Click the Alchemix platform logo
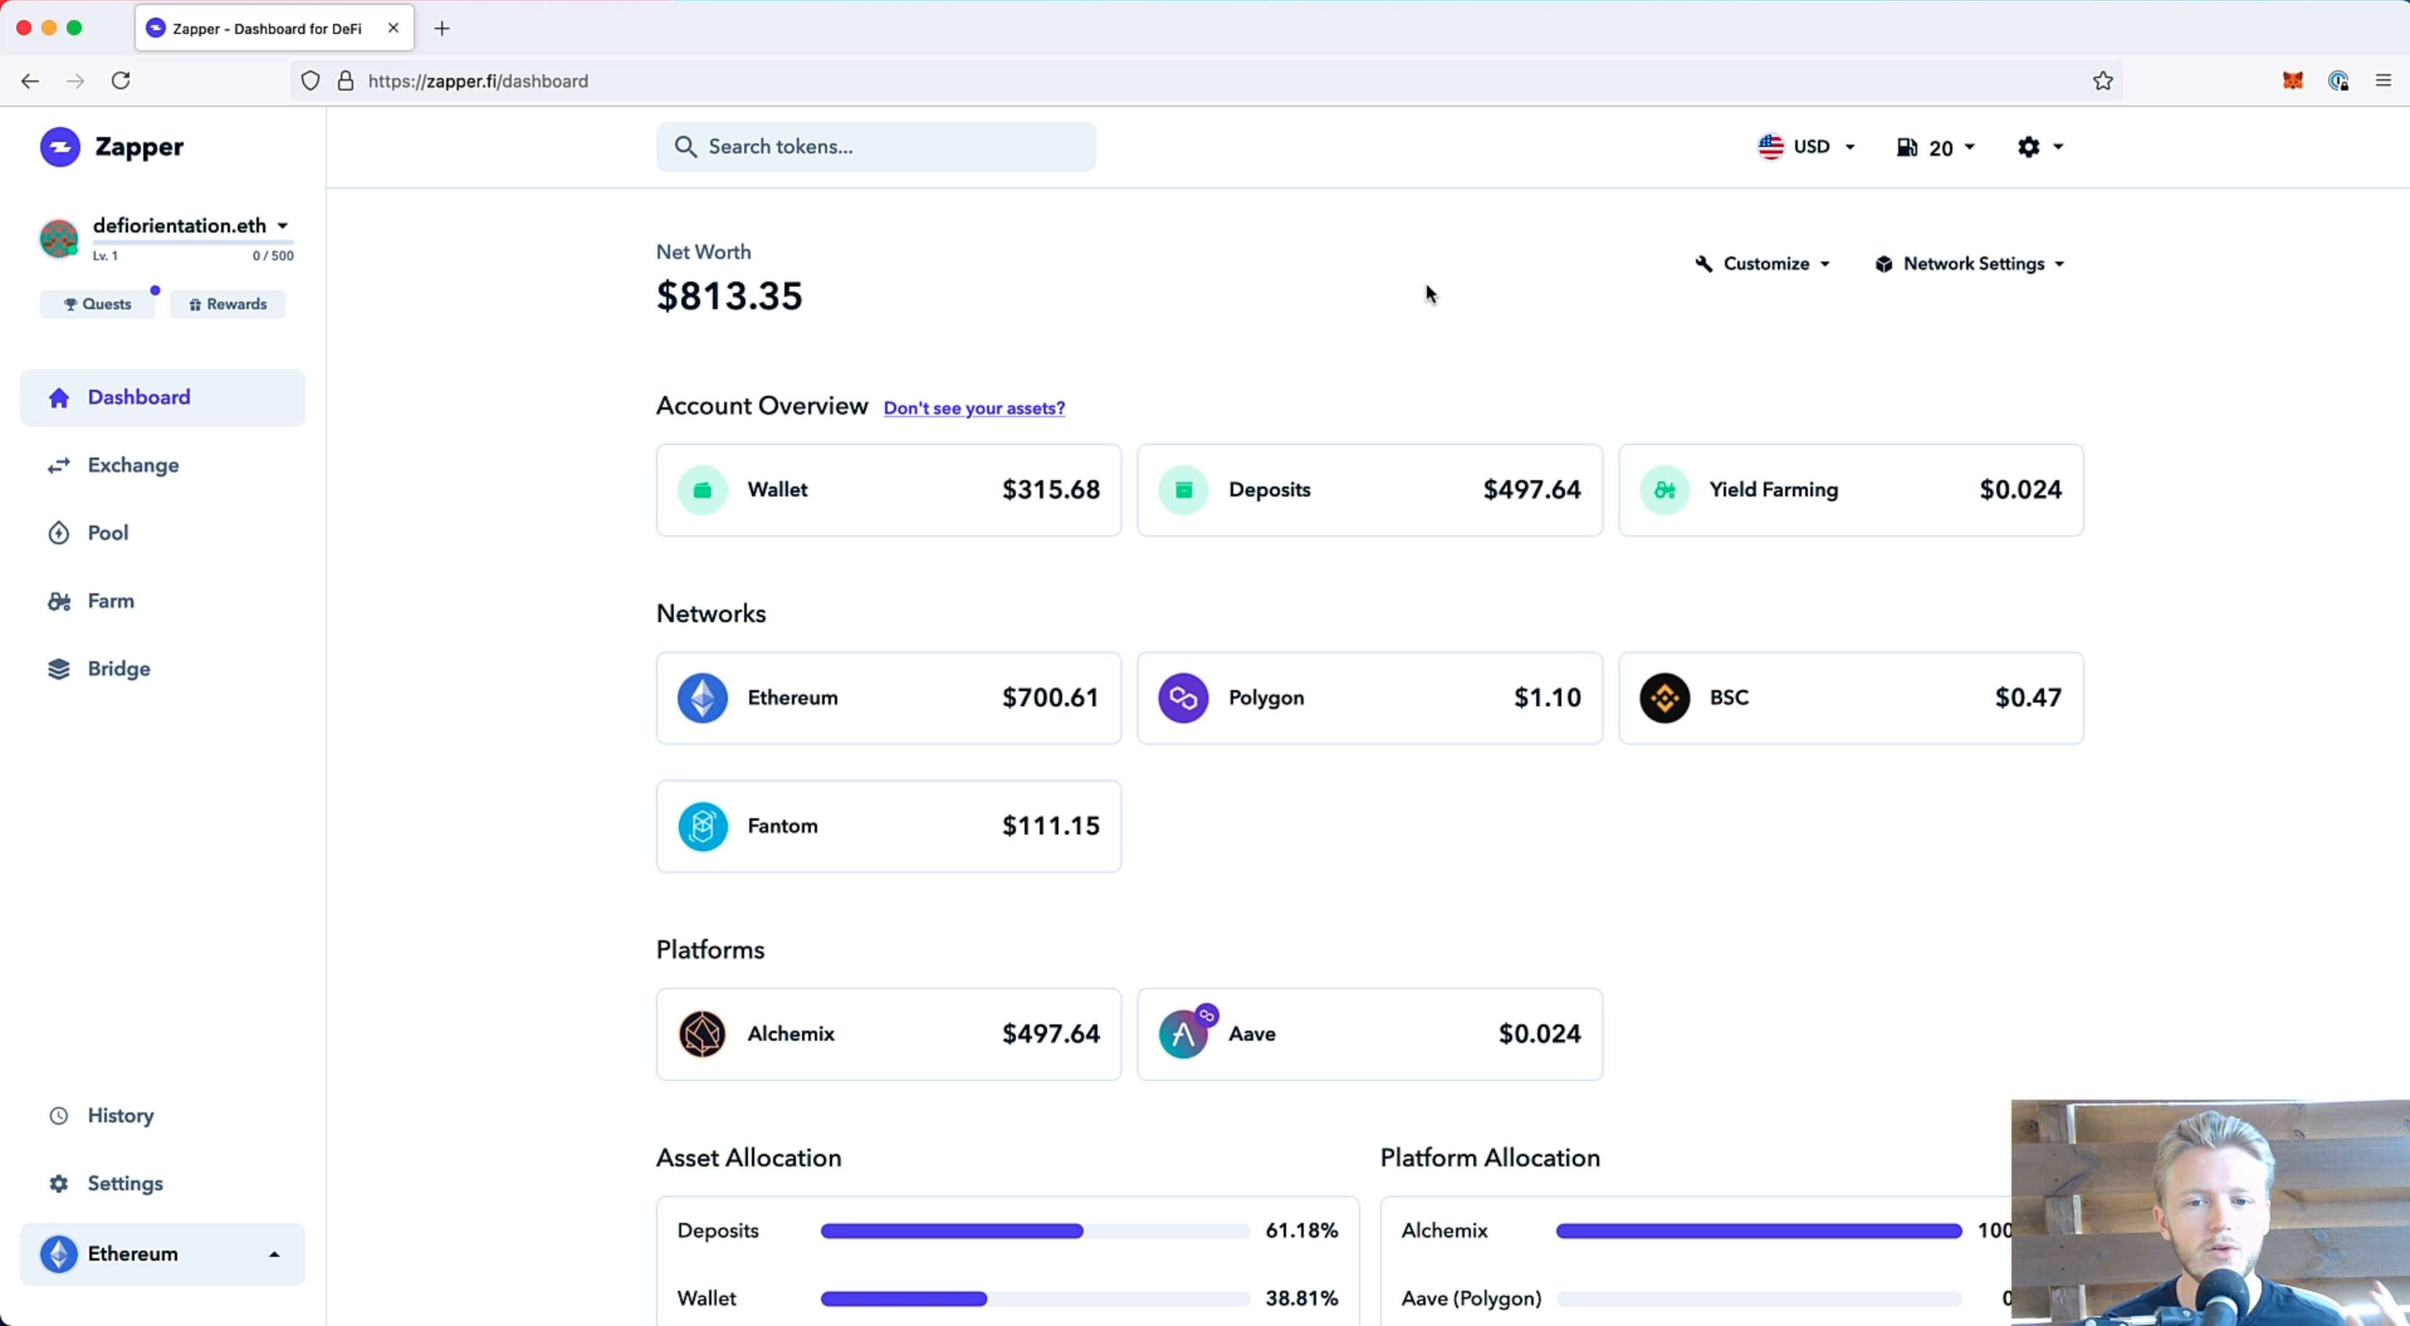This screenshot has height=1326, width=2410. (x=702, y=1033)
